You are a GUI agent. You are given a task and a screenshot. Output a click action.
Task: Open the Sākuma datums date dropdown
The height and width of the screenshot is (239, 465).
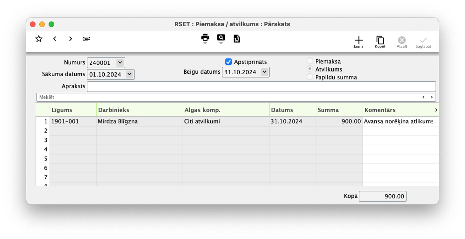coord(129,74)
